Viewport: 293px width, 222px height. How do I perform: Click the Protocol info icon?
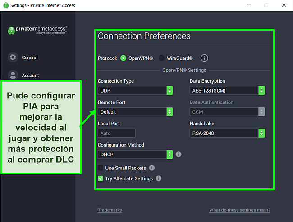point(204,58)
